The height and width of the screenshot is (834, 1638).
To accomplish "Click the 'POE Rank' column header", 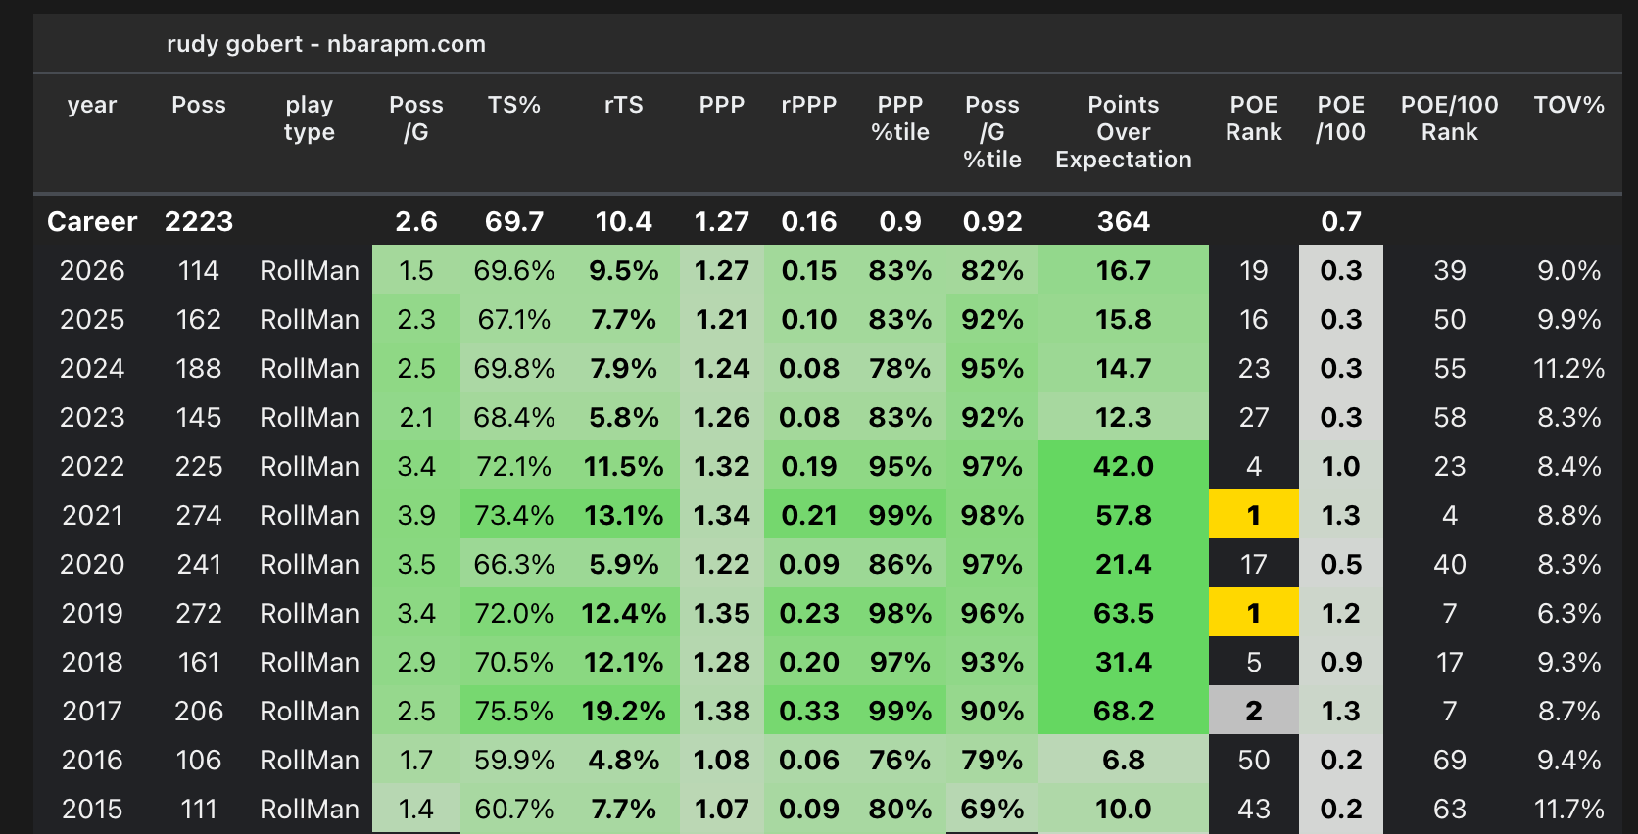I will pos(1254,118).
